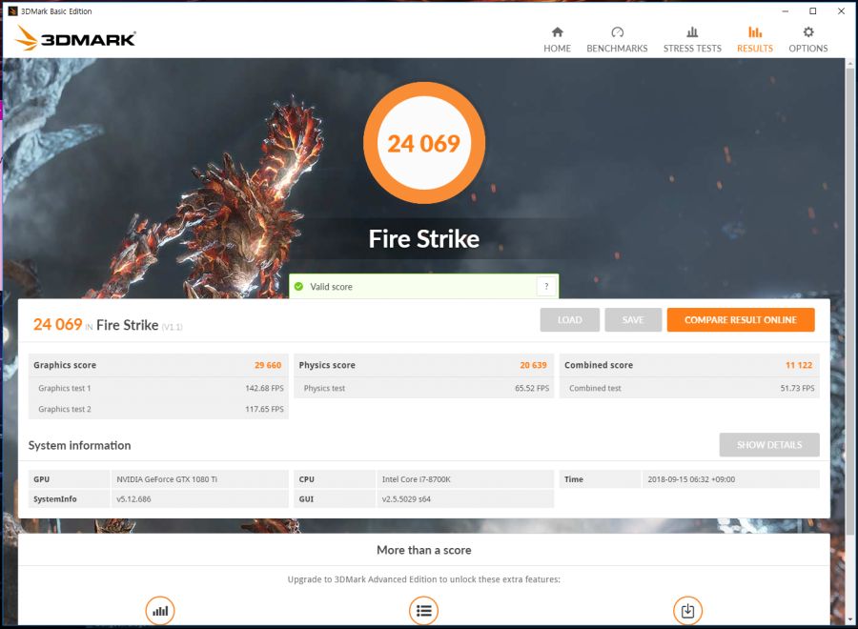Click the Graphics score value 29 660
858x629 pixels.
[x=268, y=365]
